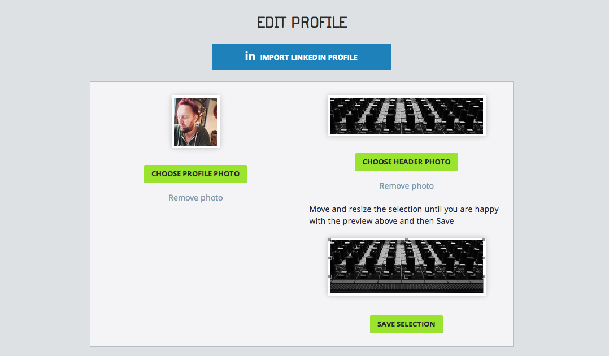This screenshot has height=356, width=609.
Task: Click the Choose Profile Photo button
Action: point(195,174)
